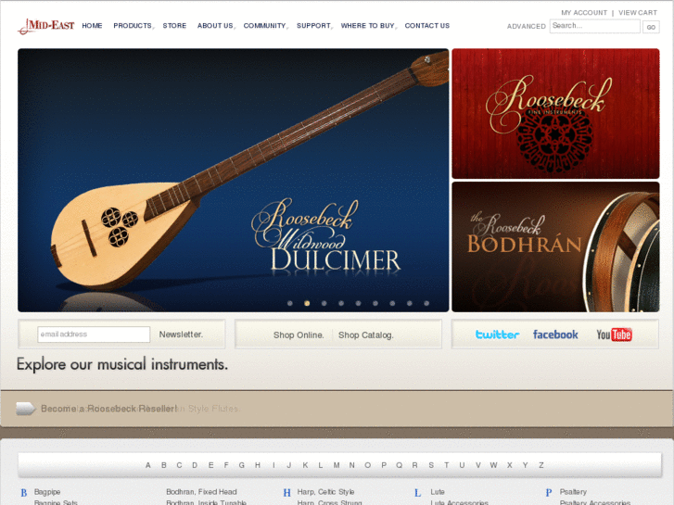Click the GO search button
The image size is (674, 505).
[651, 27]
